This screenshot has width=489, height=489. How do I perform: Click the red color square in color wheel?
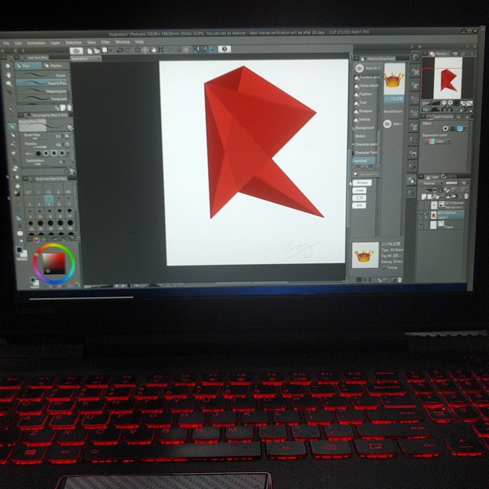click(54, 263)
